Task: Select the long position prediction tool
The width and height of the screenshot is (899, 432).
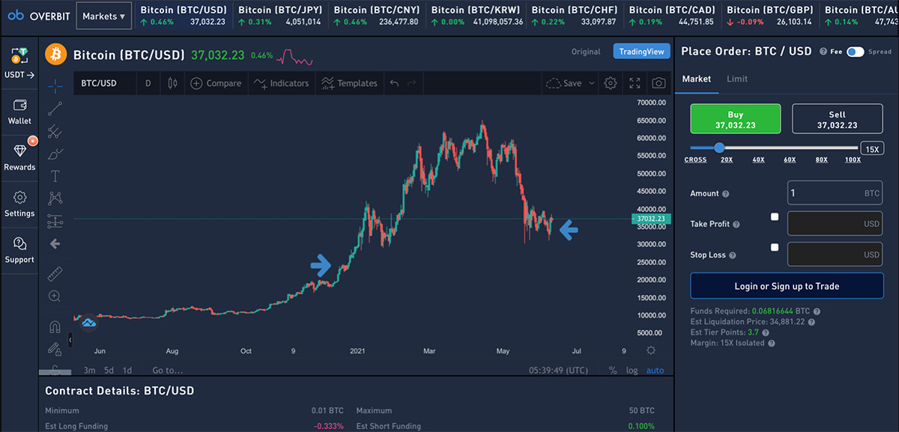Action: [55, 221]
